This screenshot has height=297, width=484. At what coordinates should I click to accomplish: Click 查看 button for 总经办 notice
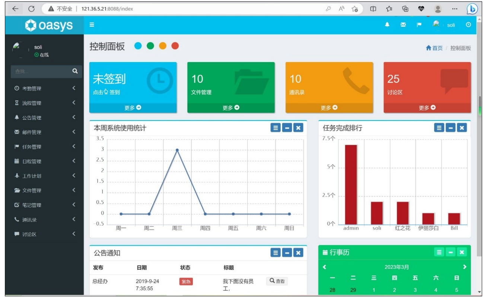point(277,281)
